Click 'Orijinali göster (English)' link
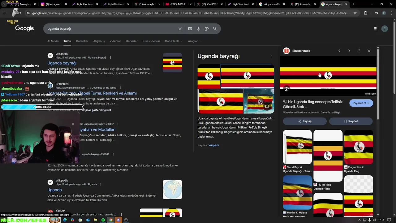The width and height of the screenshot is (396, 223). point(96,110)
